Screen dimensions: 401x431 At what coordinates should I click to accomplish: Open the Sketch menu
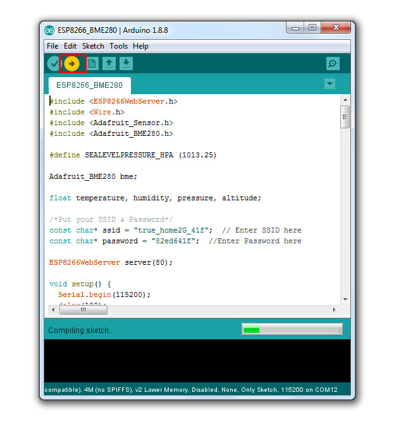(x=93, y=46)
